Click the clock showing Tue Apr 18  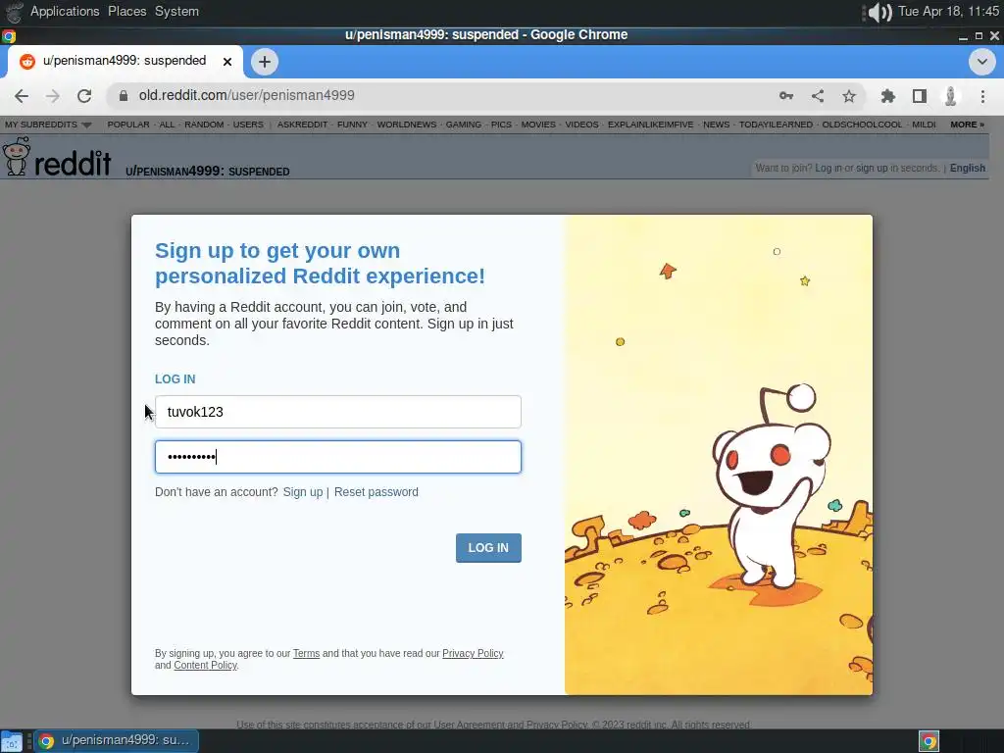[948, 12]
